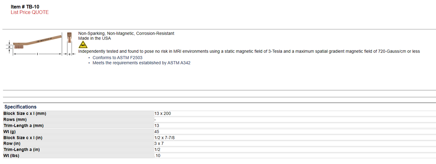Click the List Price QUOTE link
Screen dimensions: 436x164
tap(29, 12)
